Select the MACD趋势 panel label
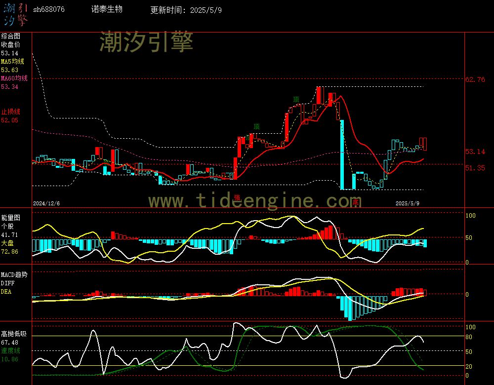The height and width of the screenshot is (385, 494). pyautogui.click(x=14, y=274)
